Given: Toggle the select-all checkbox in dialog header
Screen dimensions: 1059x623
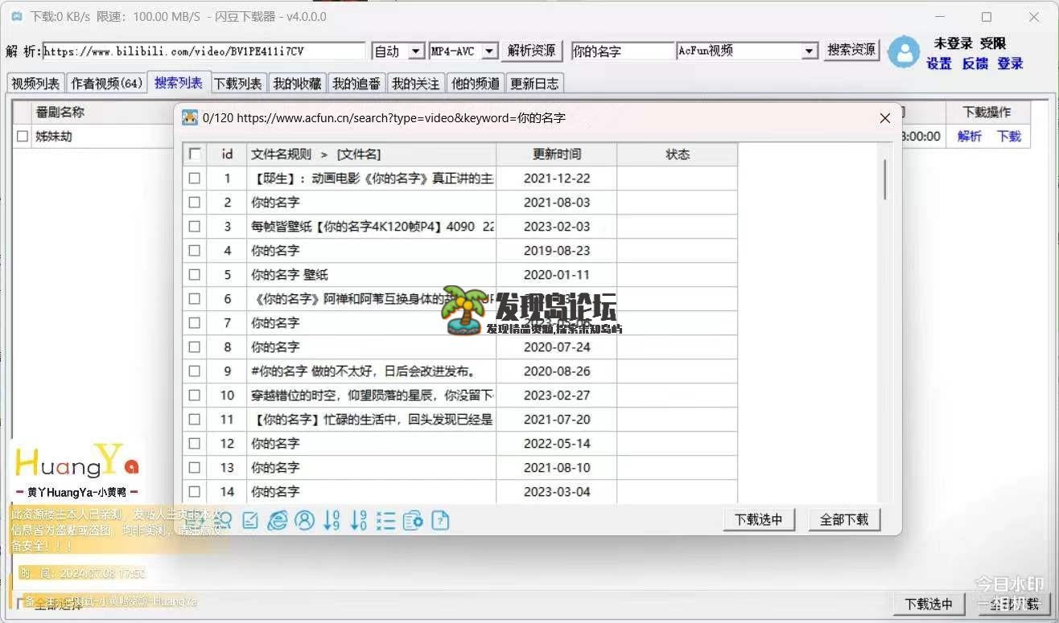Looking at the screenshot, I should pyautogui.click(x=195, y=154).
